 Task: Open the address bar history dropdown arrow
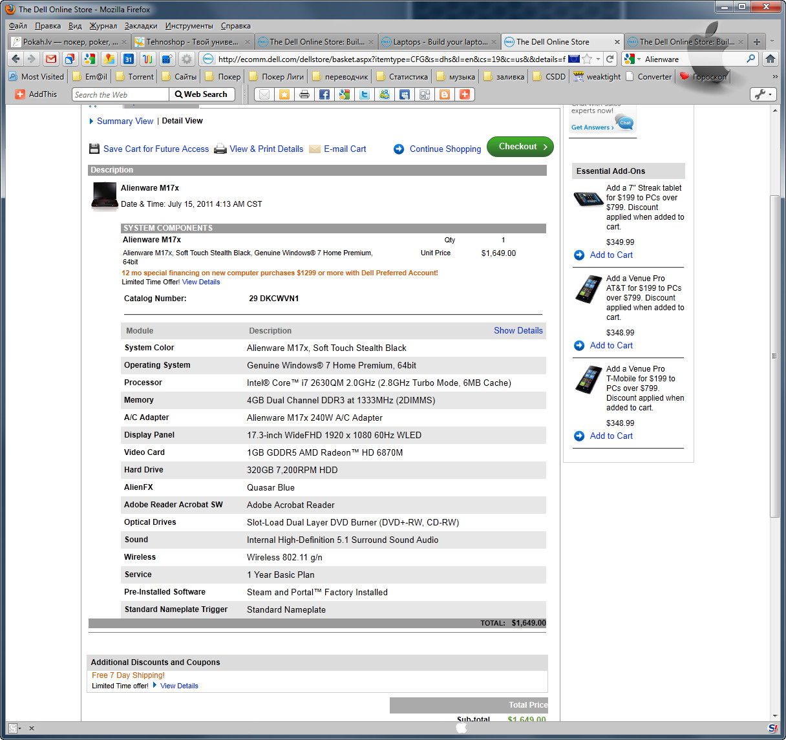pyautogui.click(x=598, y=59)
